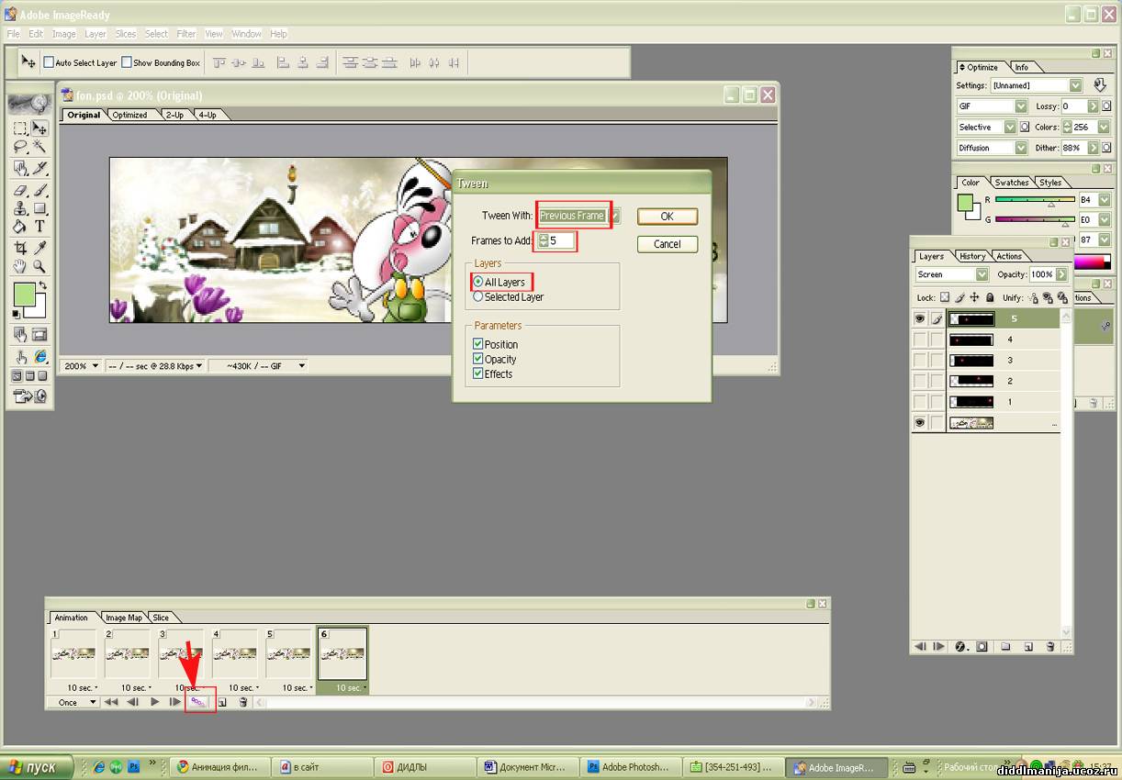
Task: Uncheck the Opacity parameter checkbox
Action: click(478, 359)
